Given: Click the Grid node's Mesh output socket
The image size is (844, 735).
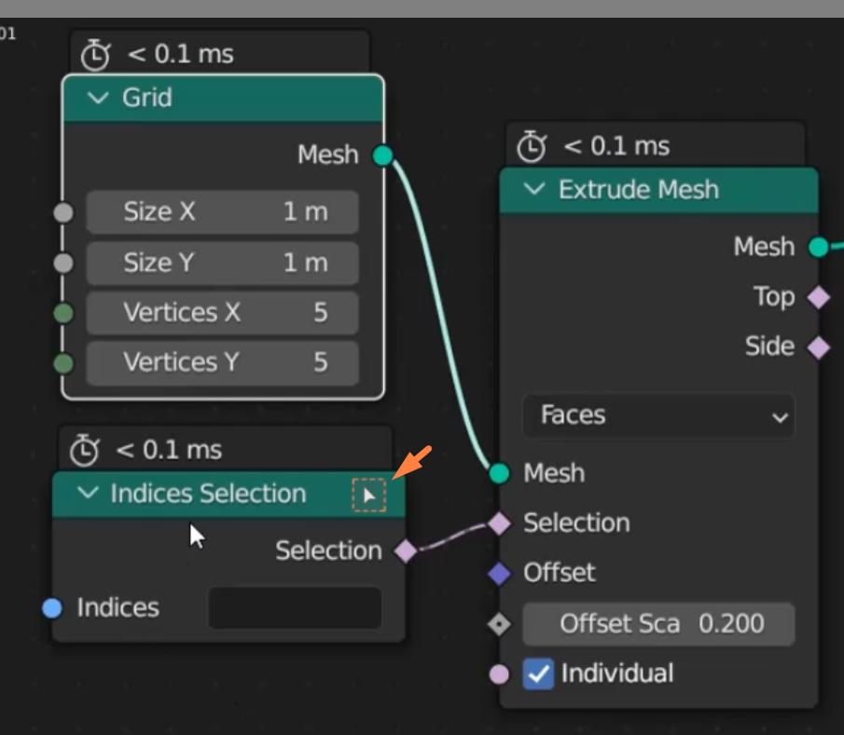Looking at the screenshot, I should coord(382,156).
